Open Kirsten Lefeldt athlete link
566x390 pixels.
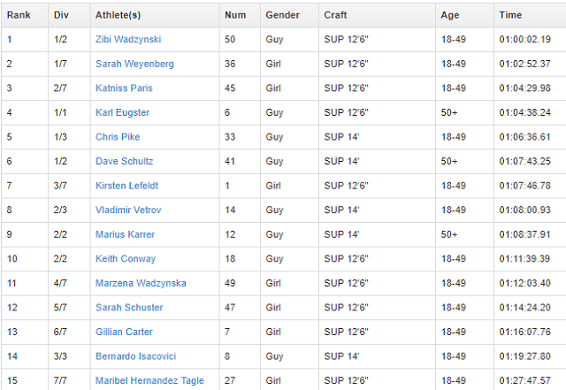(x=126, y=186)
